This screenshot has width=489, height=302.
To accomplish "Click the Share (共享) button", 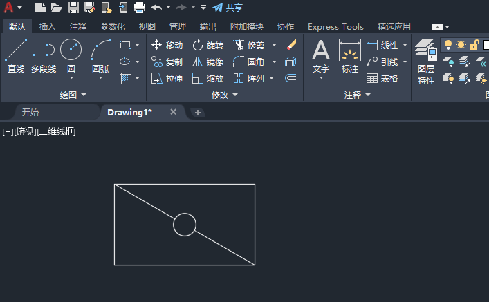I will tap(228, 8).
